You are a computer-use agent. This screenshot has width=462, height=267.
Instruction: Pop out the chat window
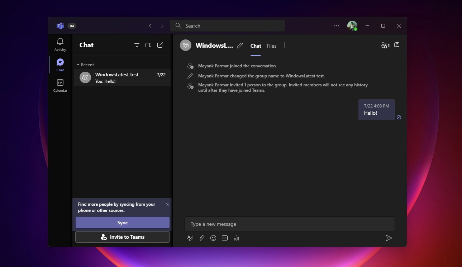point(397,45)
